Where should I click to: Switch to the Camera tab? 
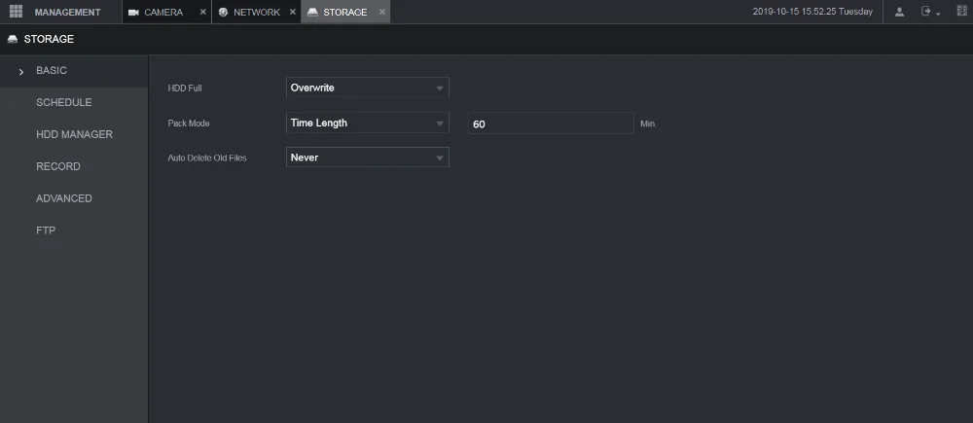pos(167,12)
